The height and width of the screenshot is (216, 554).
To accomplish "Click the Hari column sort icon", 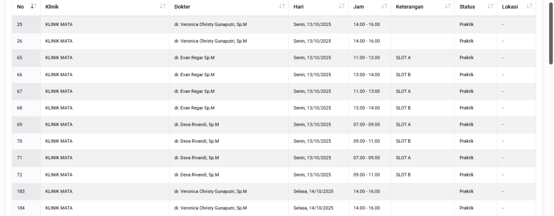I will 341,6.
